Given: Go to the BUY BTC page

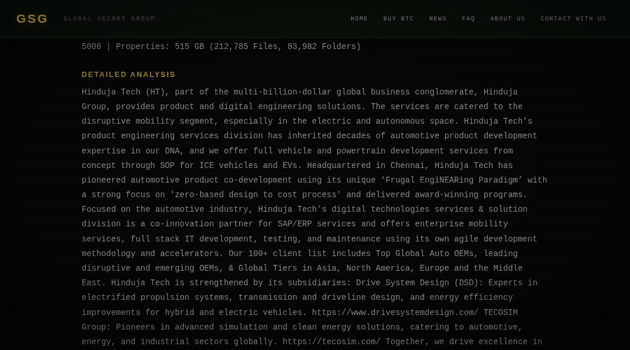Looking at the screenshot, I should (x=398, y=19).
